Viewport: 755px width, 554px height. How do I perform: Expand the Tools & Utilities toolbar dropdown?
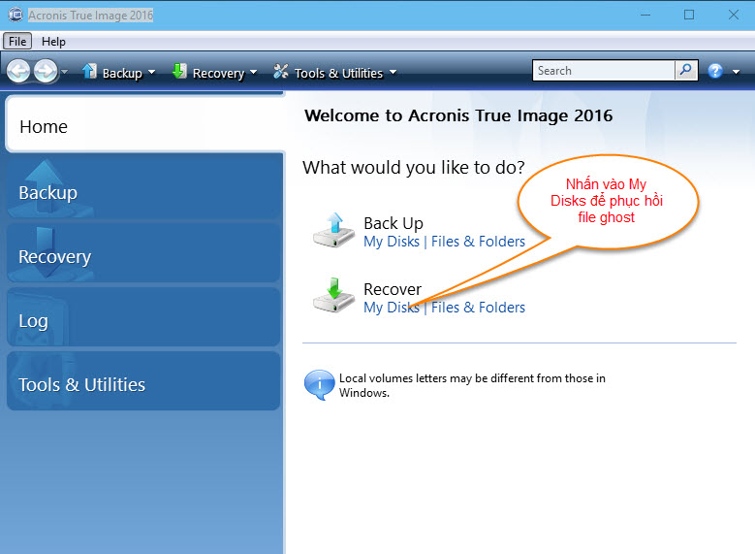393,73
